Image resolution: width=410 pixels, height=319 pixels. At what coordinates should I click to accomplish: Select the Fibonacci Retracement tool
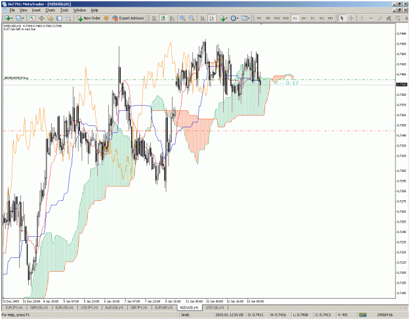click(x=398, y=18)
